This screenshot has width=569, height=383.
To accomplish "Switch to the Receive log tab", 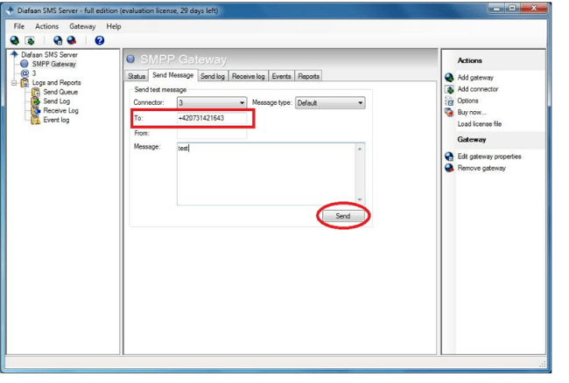I will (x=249, y=76).
